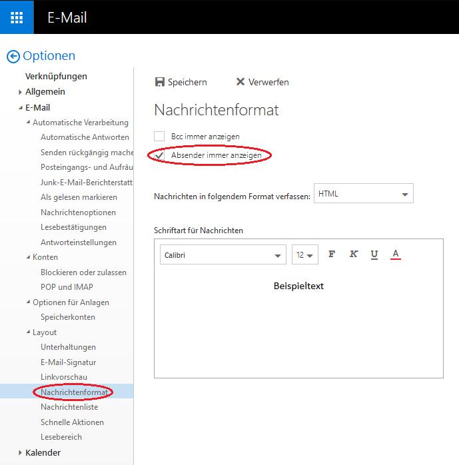This screenshot has height=465, width=459.
Task: Open Linkvorschau settings
Action: pos(64,377)
